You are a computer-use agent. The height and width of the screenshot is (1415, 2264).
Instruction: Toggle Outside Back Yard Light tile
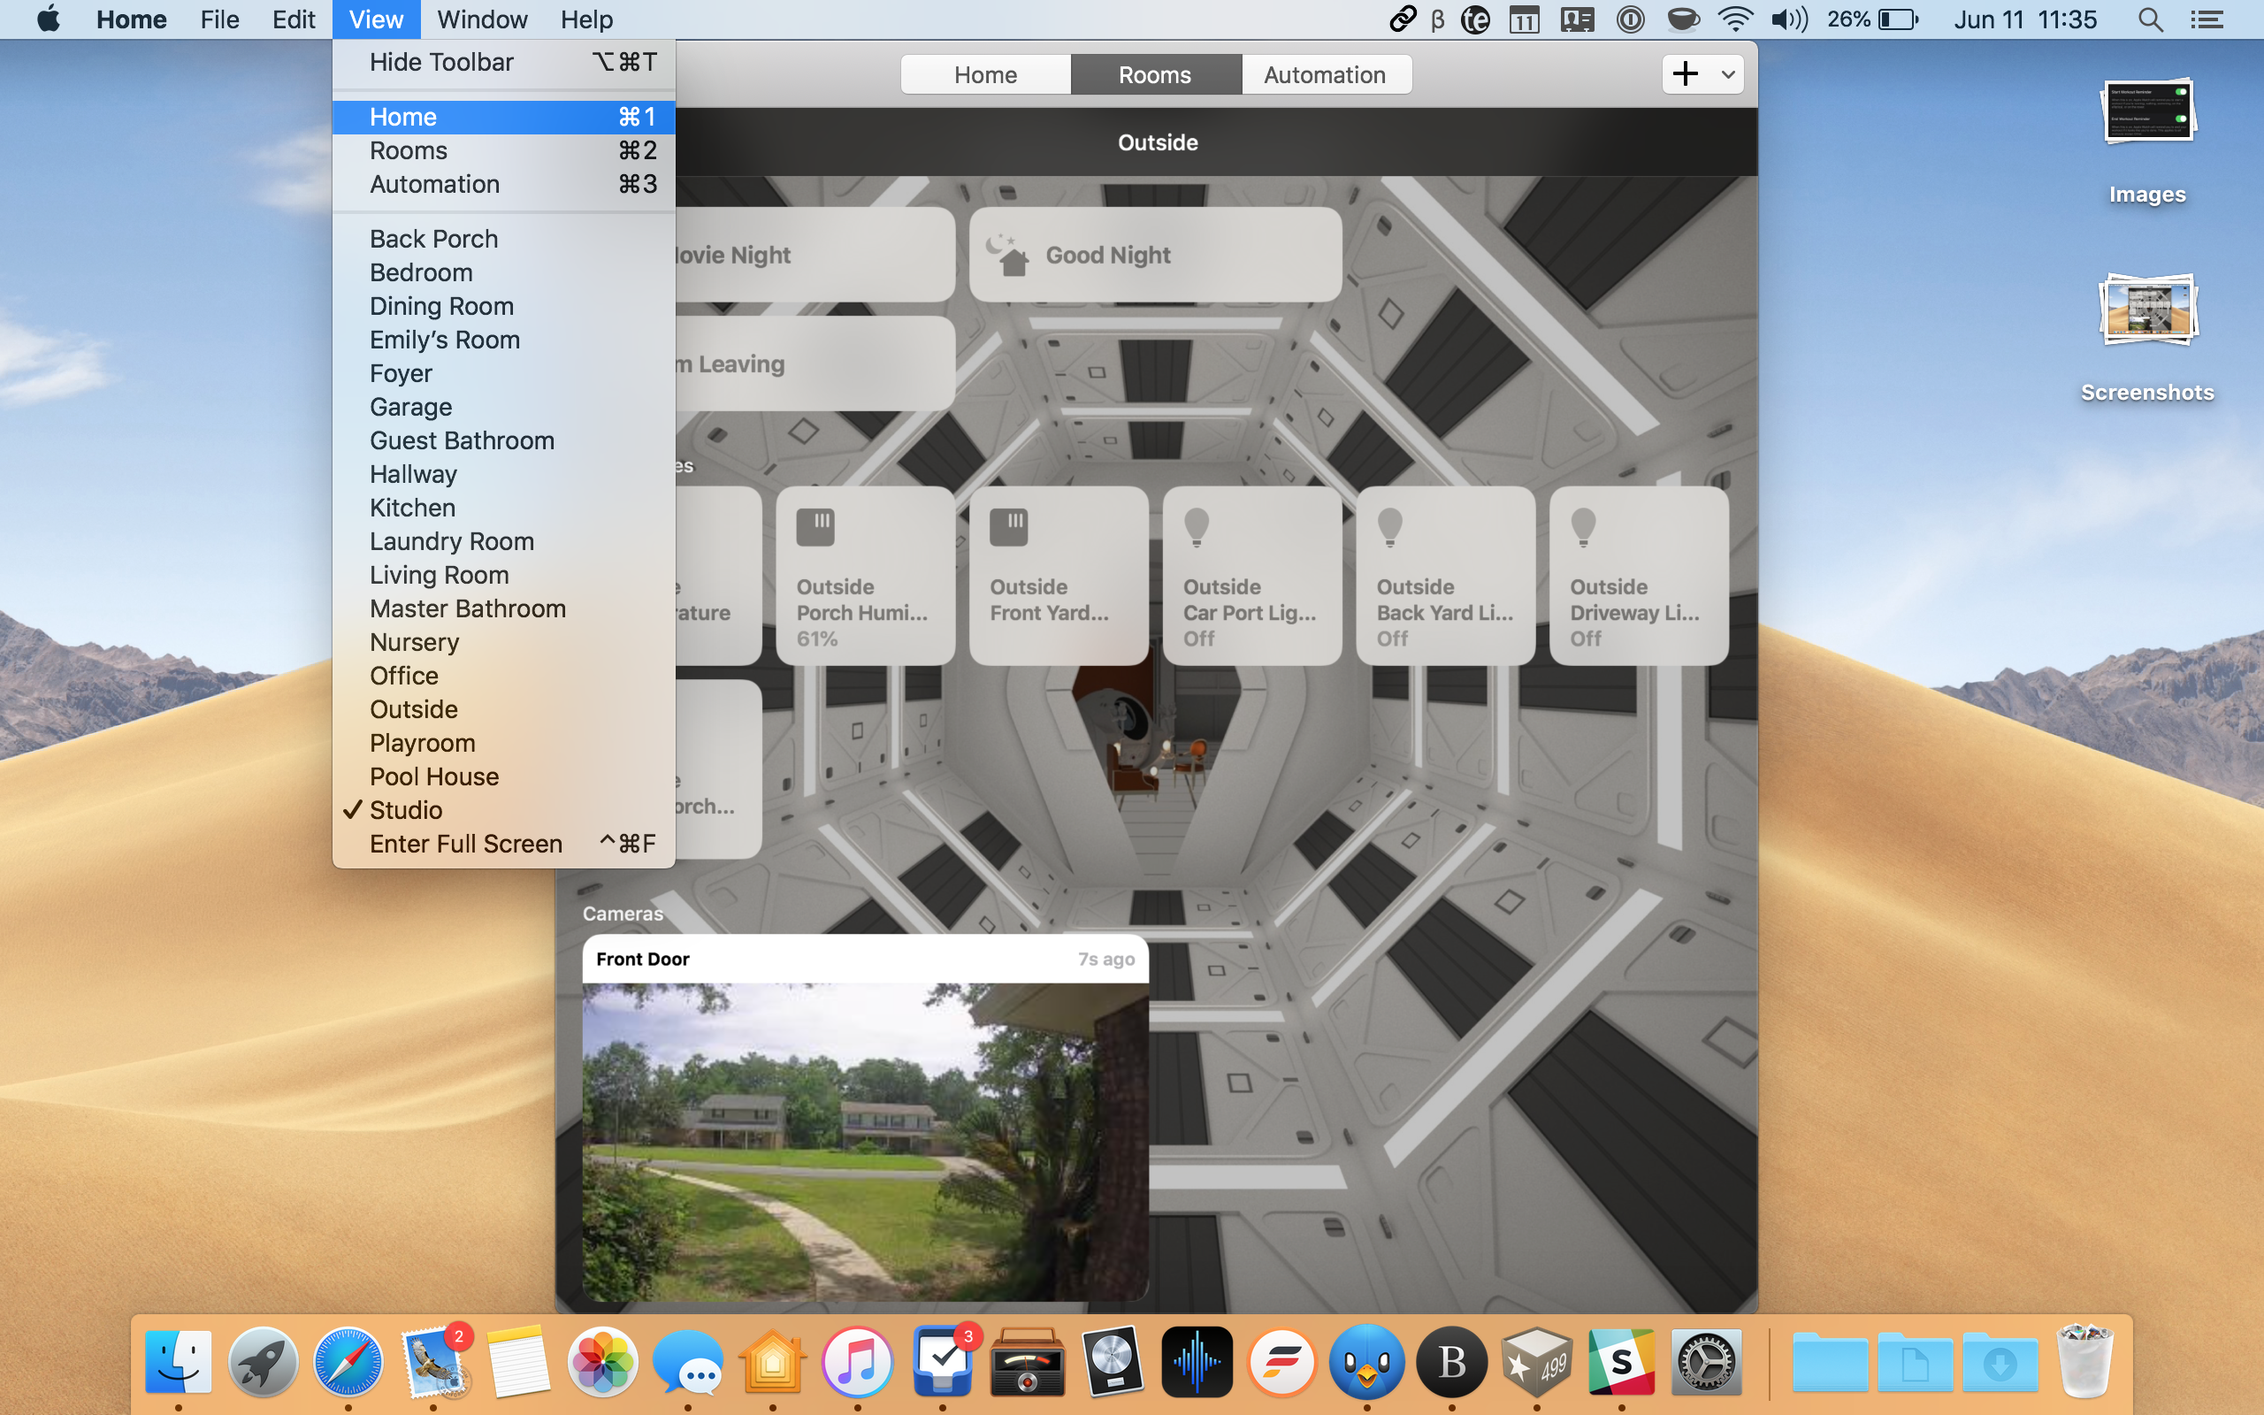point(1444,576)
